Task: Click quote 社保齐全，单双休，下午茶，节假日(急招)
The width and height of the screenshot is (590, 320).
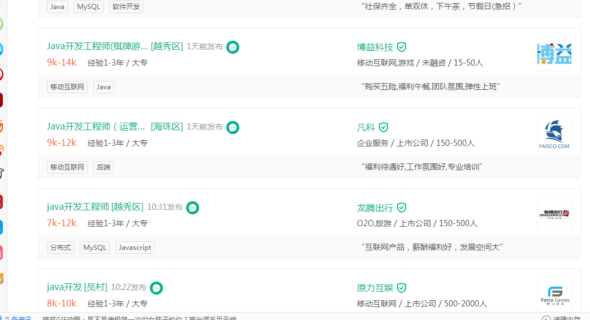Action: pyautogui.click(x=441, y=6)
